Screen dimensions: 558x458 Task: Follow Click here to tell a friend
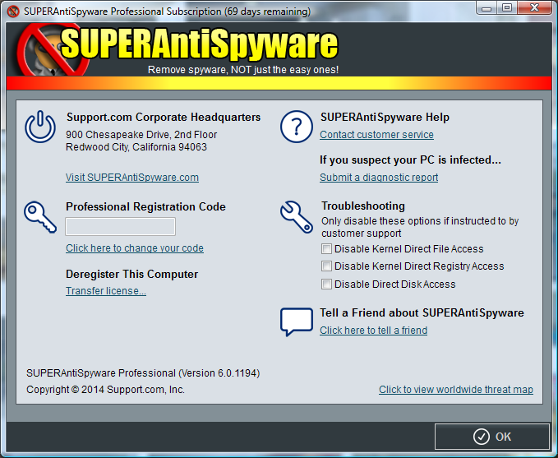click(x=373, y=331)
